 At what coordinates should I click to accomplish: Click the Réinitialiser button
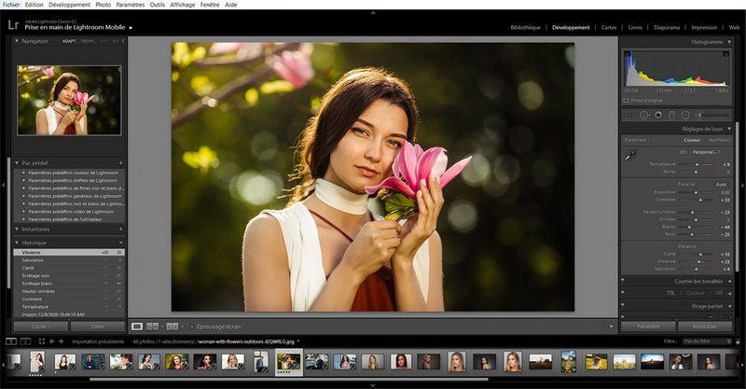click(x=704, y=326)
